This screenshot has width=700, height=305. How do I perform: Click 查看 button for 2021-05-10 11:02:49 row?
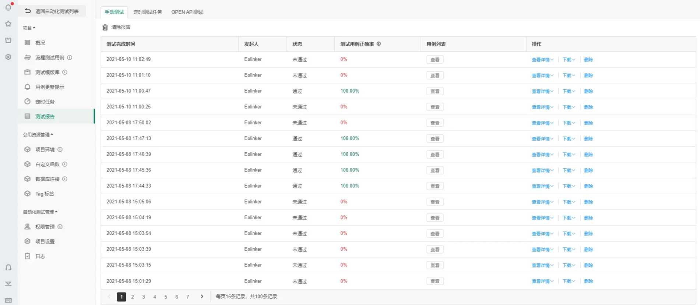435,60
